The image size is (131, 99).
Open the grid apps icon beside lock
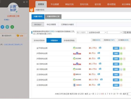[27, 2]
